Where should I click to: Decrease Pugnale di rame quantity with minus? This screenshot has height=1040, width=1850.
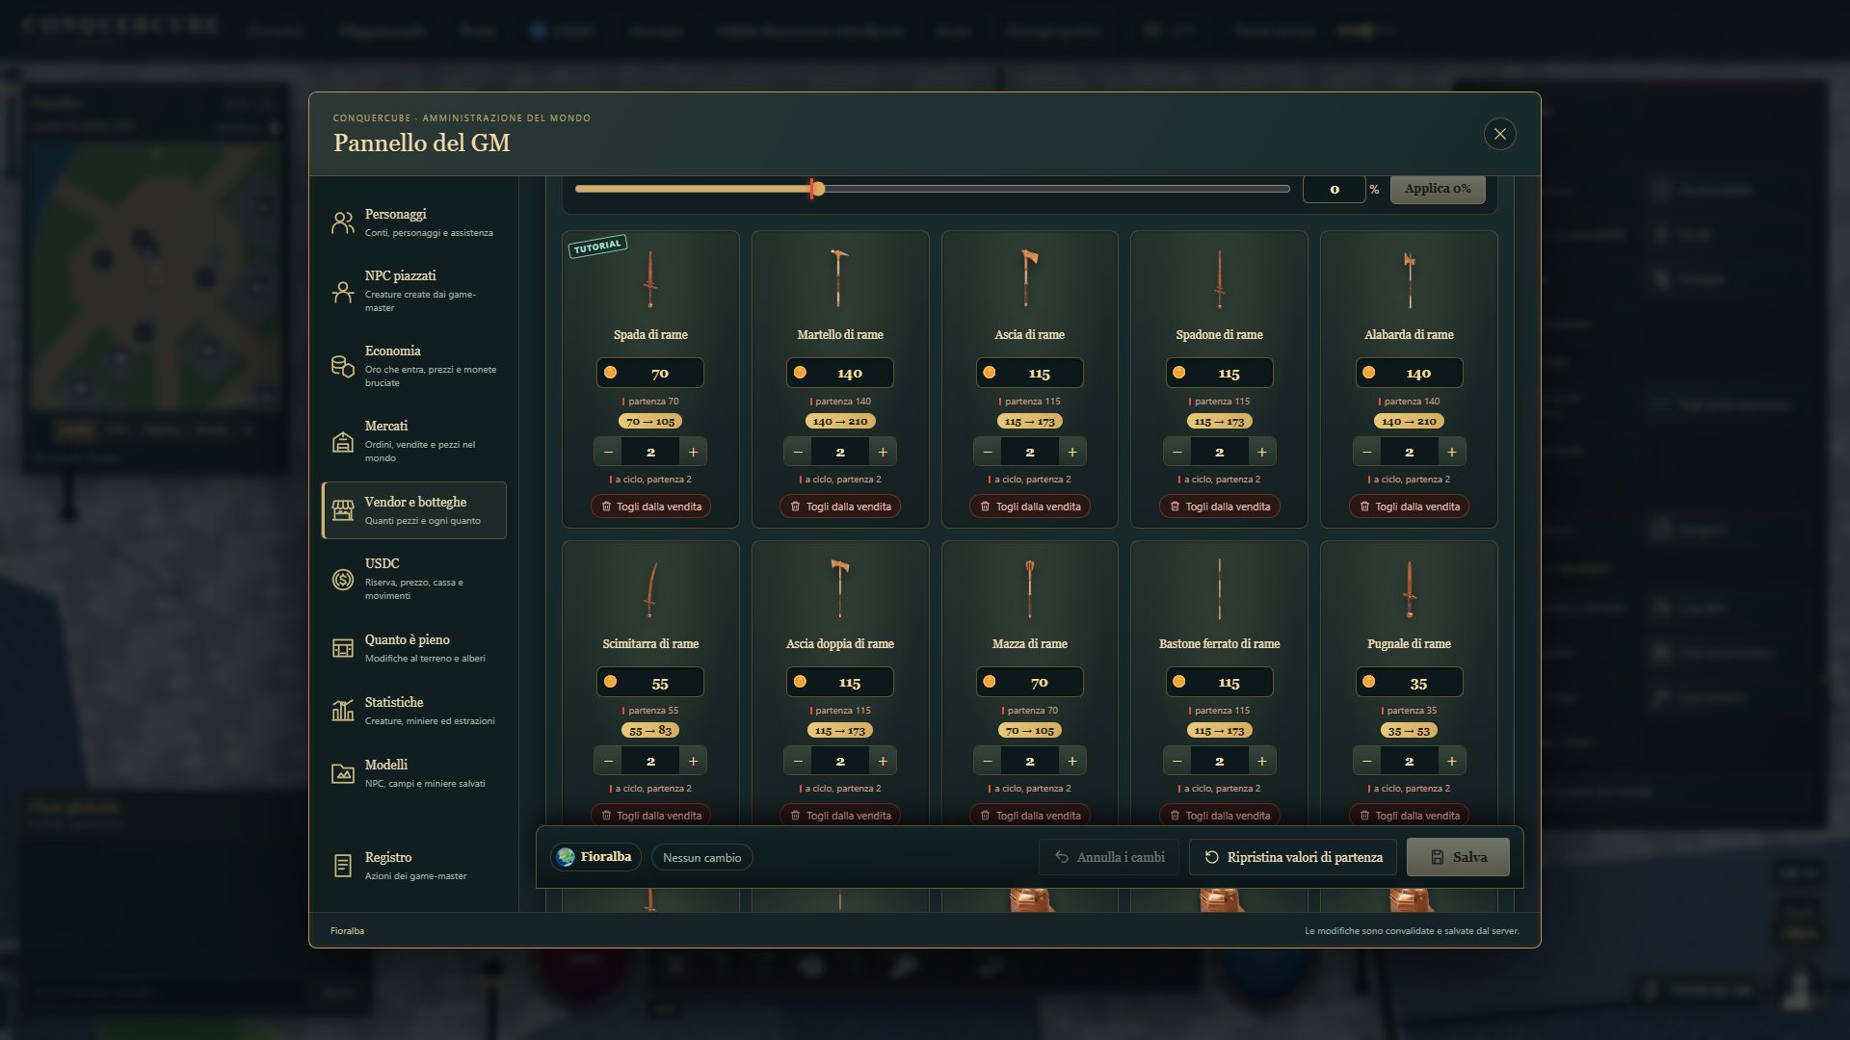click(x=1367, y=761)
